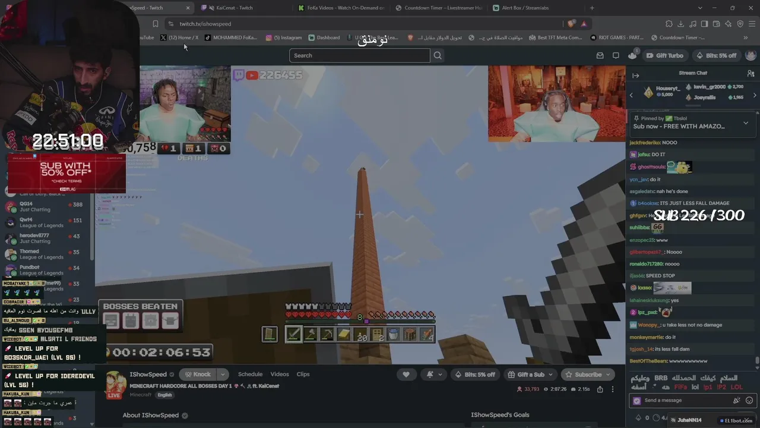Show next gift leaderboard entries
The width and height of the screenshot is (760, 428).
pyautogui.click(x=755, y=95)
